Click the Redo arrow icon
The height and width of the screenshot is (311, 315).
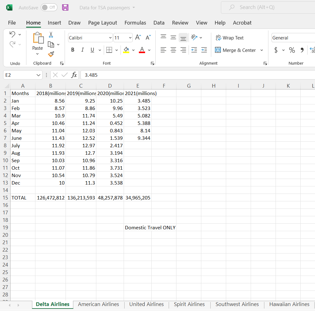tap(12, 44)
